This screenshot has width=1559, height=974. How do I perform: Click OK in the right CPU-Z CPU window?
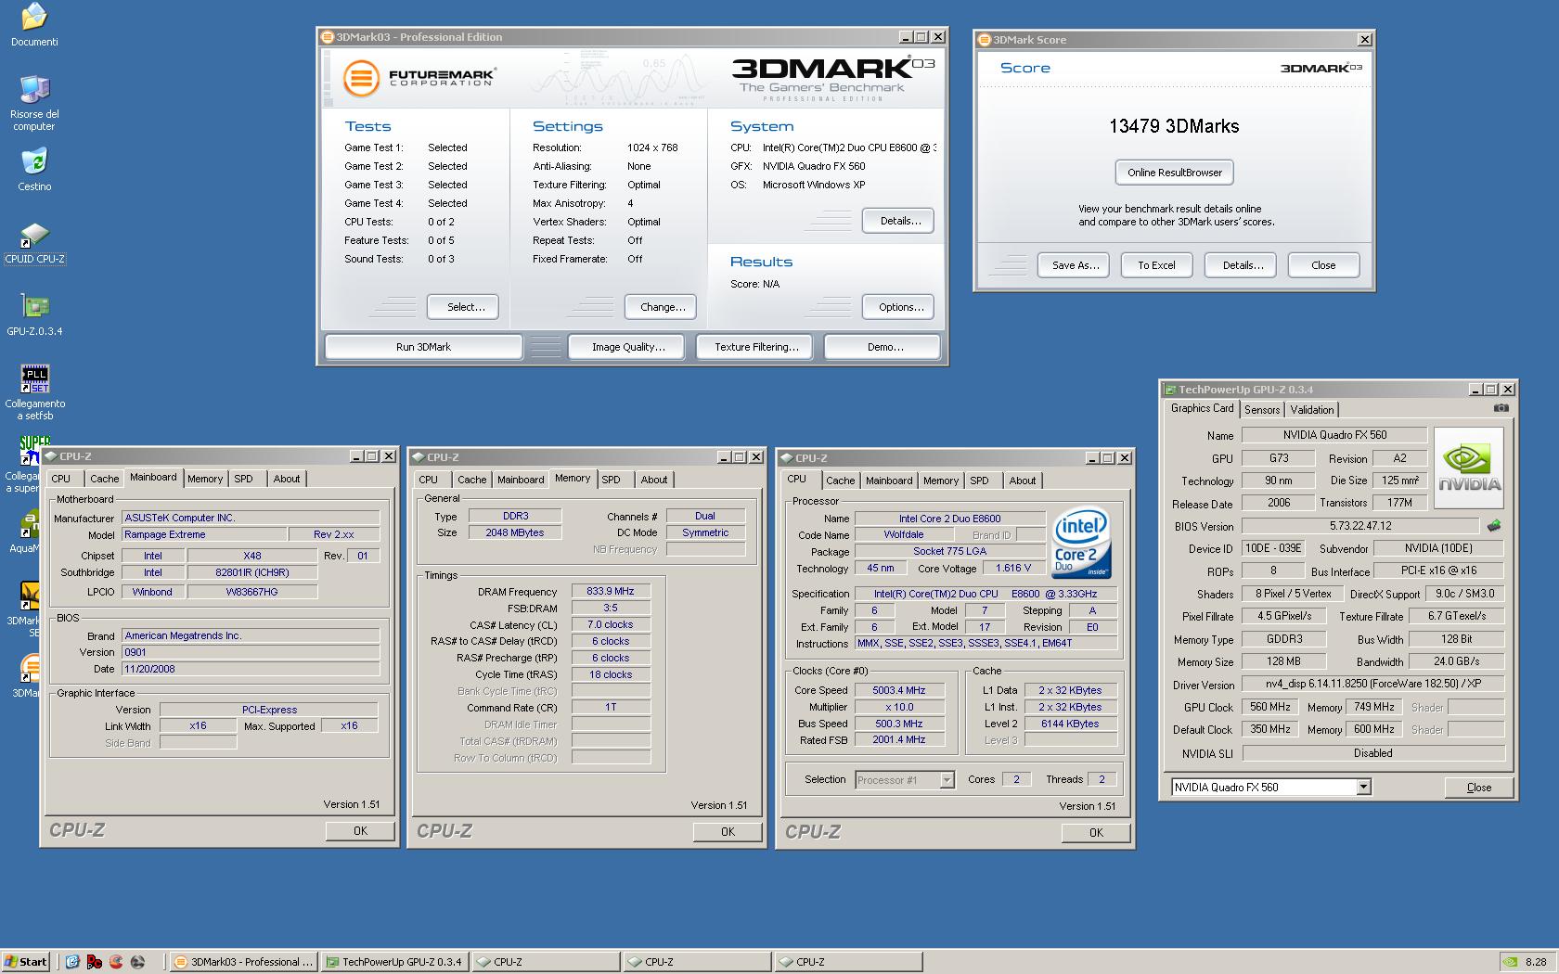coord(1096,833)
